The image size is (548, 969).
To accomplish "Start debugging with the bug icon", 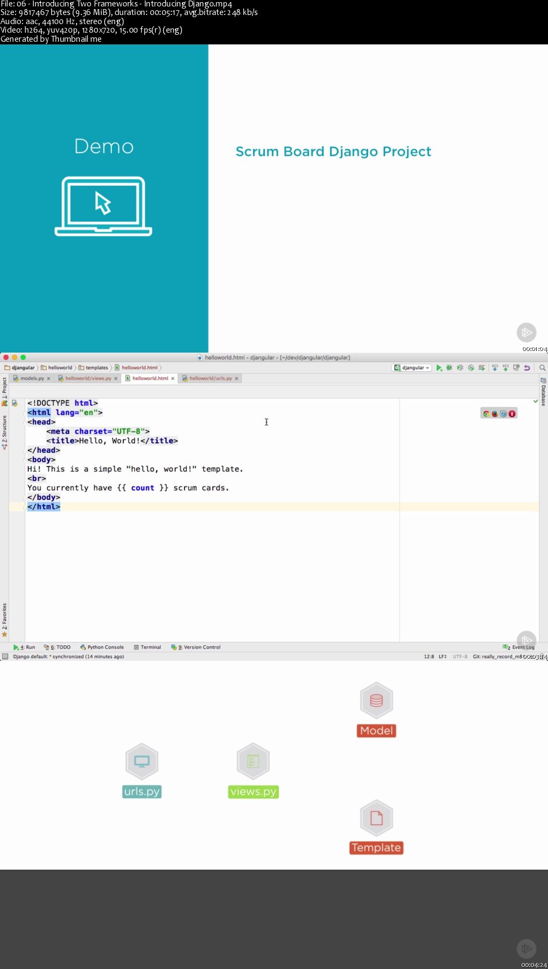I will (450, 368).
